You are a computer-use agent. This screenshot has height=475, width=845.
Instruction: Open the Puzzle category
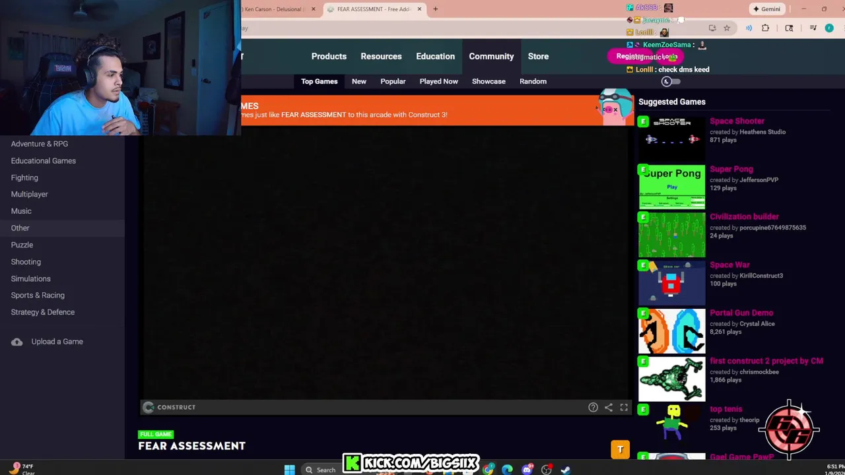pos(22,245)
